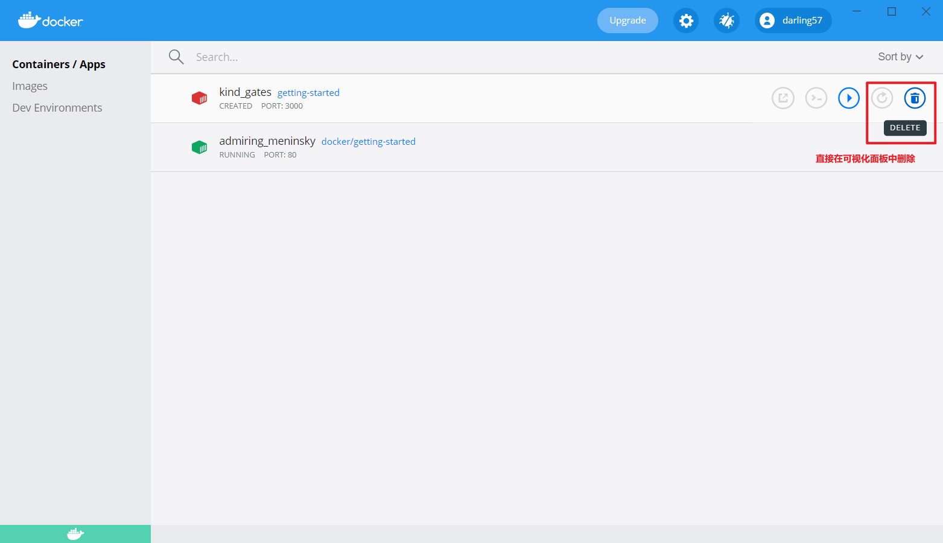943x543 pixels.
Task: Click the search magnifier icon
Action: [x=176, y=57]
